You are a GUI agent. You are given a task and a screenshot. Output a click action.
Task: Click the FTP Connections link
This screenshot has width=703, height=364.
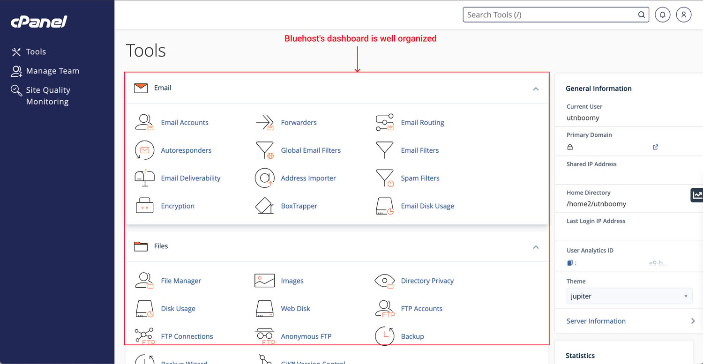pos(187,336)
